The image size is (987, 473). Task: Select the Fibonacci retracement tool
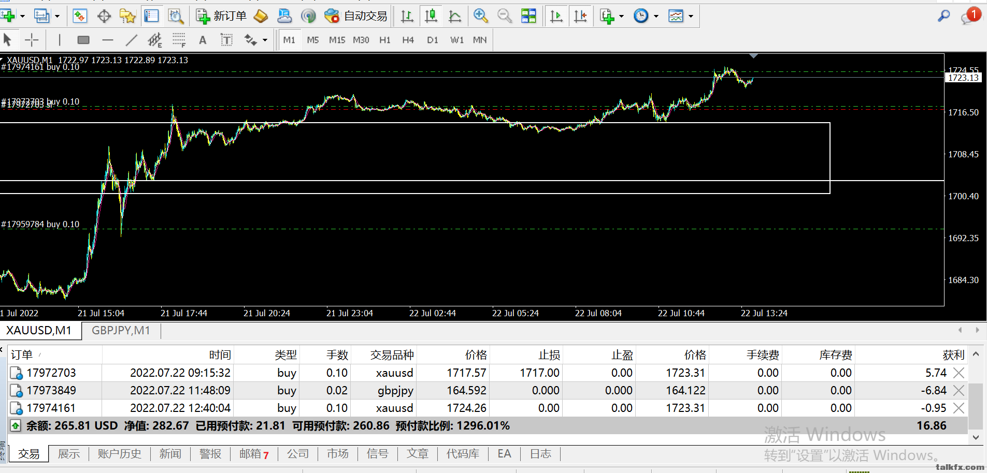pyautogui.click(x=179, y=40)
